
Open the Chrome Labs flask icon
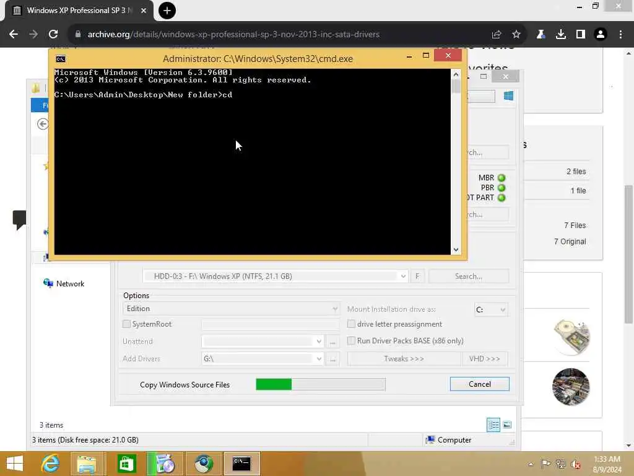(x=541, y=35)
